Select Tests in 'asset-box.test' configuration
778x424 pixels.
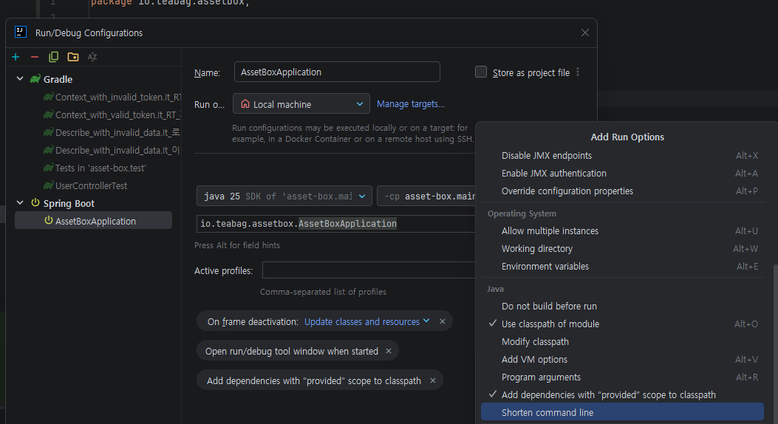pos(95,168)
